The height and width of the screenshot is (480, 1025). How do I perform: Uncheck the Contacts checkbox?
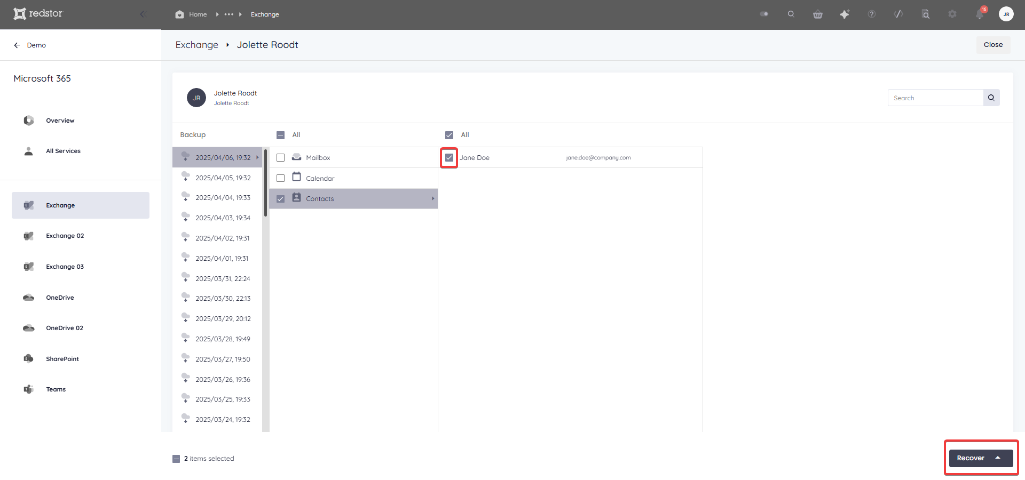280,199
